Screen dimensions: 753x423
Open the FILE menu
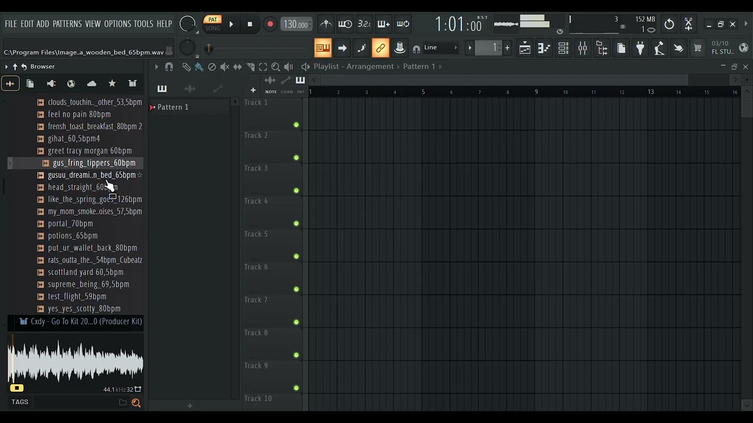[x=11, y=24]
